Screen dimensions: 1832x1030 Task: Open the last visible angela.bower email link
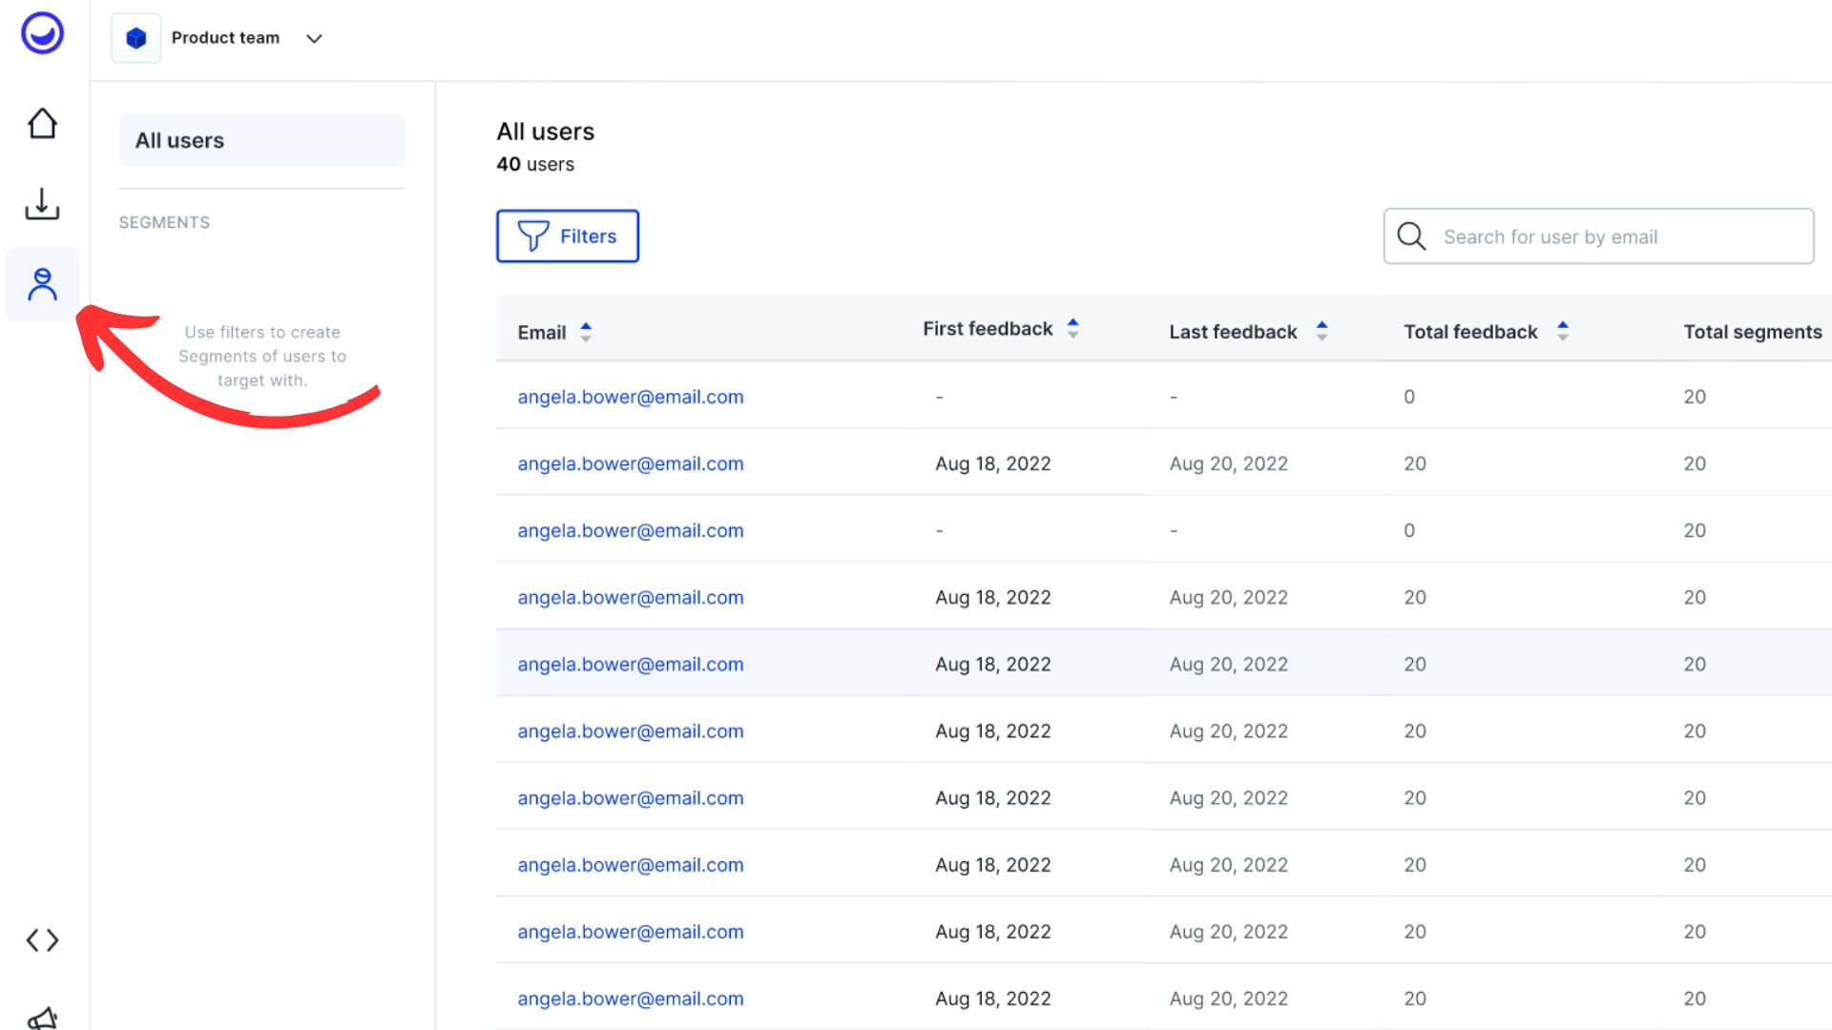pos(630,999)
